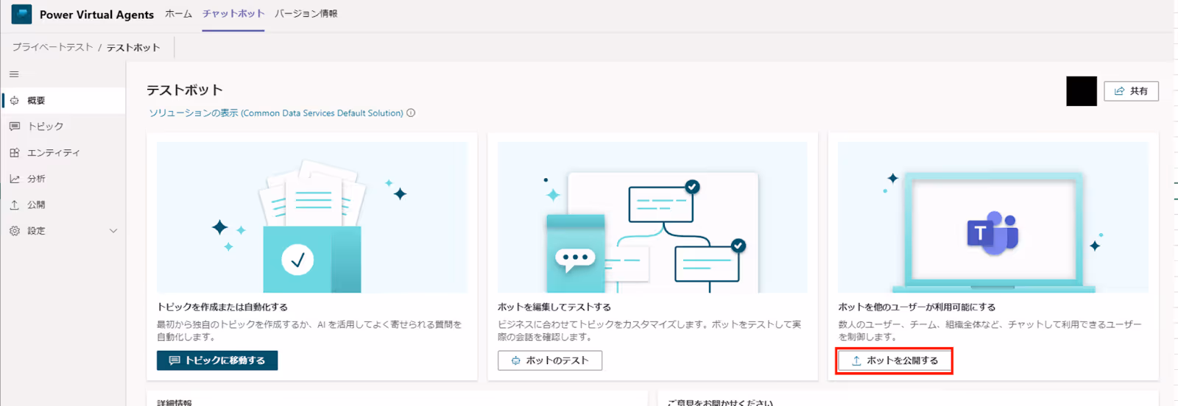Click the テストボット page title
This screenshot has height=406, width=1178.
click(x=185, y=90)
